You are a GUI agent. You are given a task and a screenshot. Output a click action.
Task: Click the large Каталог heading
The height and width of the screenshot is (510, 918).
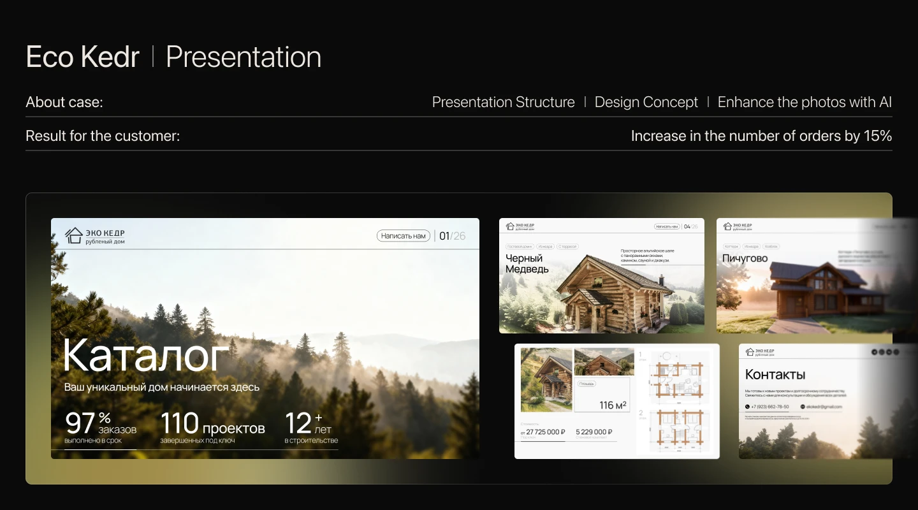tap(146, 355)
